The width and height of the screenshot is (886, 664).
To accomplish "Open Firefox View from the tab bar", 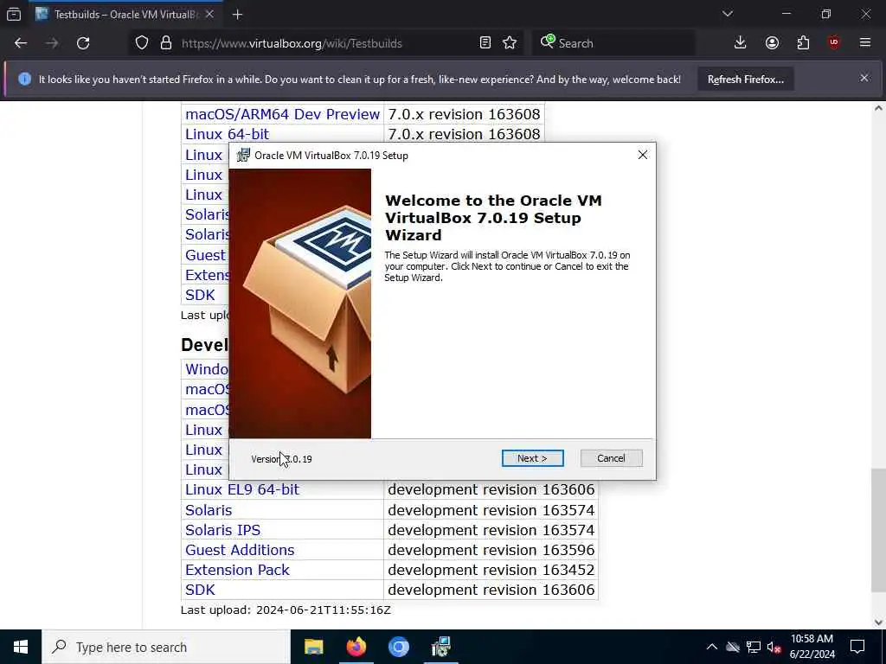I will click(x=14, y=14).
